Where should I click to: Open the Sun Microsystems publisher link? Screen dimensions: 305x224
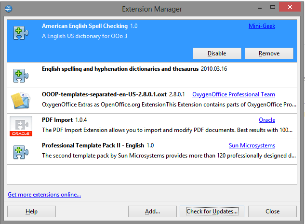point(252,145)
